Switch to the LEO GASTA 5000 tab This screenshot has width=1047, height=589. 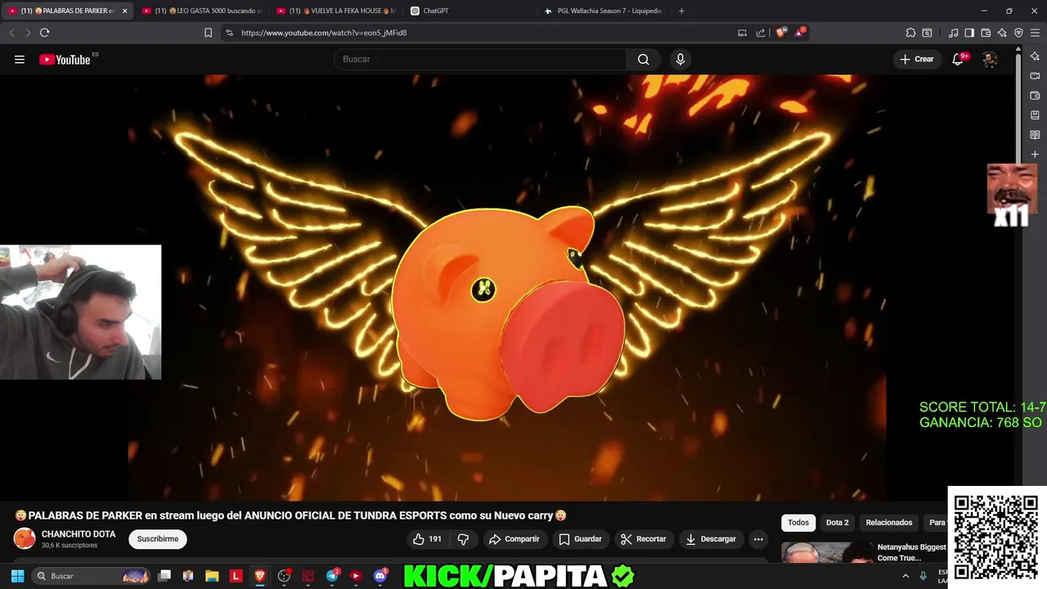[x=201, y=11]
